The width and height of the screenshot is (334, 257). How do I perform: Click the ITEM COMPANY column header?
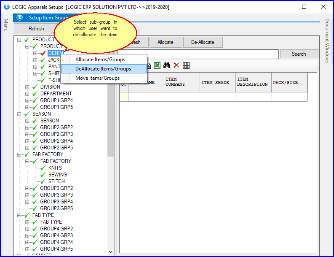point(182,82)
